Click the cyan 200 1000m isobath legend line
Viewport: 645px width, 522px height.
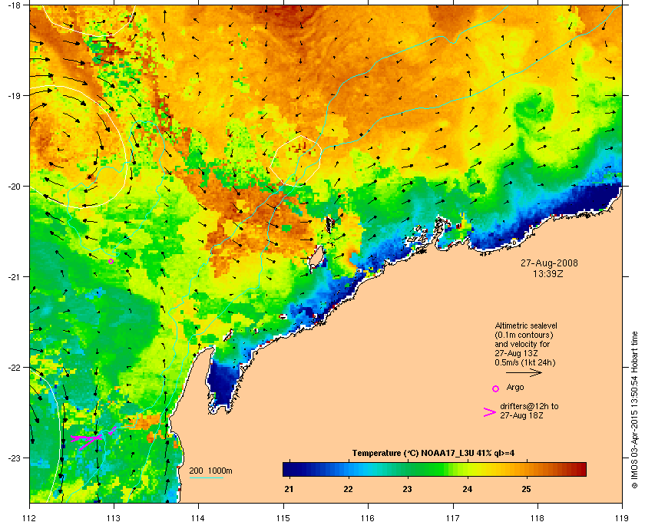click(206, 477)
